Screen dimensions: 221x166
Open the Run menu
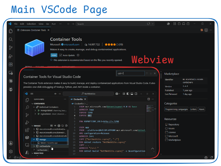(x=54, y=24)
